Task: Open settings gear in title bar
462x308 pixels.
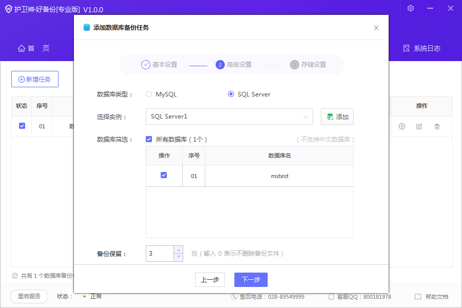Action: pyautogui.click(x=411, y=8)
